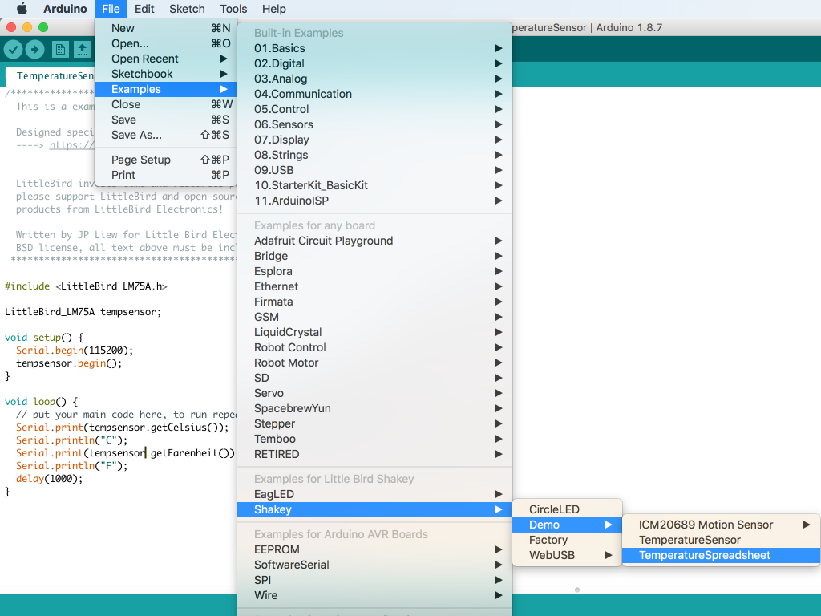Click the New sketch toolbar icon

coord(60,50)
